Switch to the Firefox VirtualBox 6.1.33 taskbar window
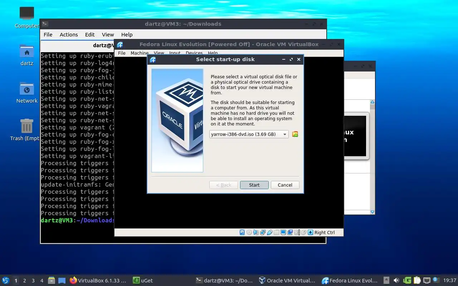Screen dimensions: 458x286 (98, 281)
